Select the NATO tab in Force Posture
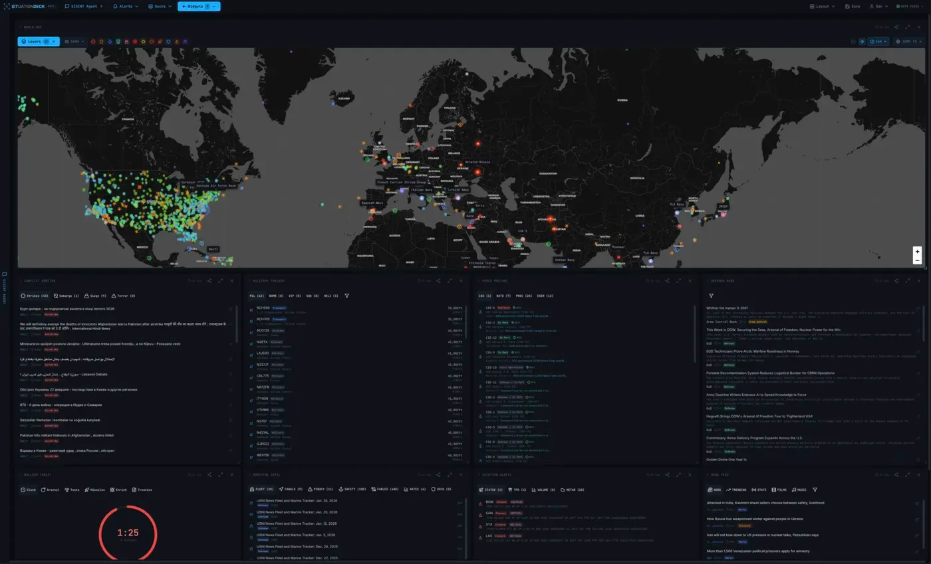 (503, 296)
